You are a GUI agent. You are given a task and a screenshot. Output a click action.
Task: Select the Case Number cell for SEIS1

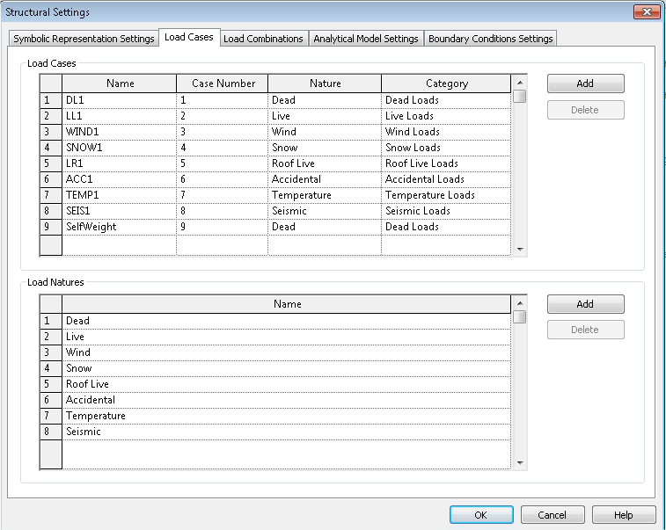[222, 211]
